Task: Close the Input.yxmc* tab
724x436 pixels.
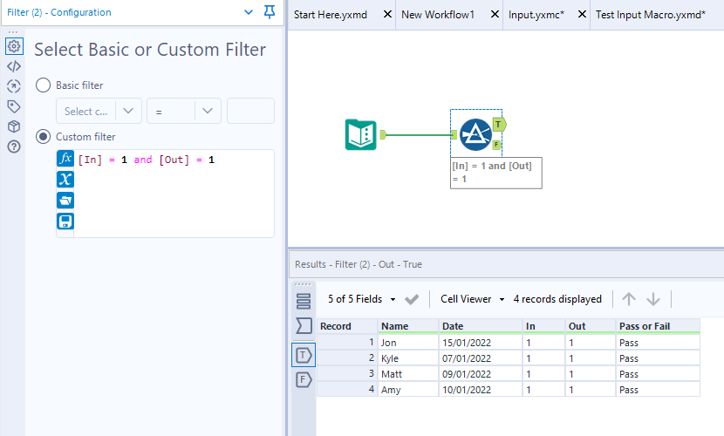Action: (x=582, y=14)
